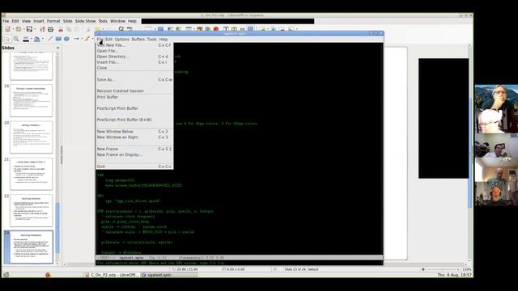Open the Emacs Options menu
The height and width of the screenshot is (291, 518).
pyautogui.click(x=122, y=40)
